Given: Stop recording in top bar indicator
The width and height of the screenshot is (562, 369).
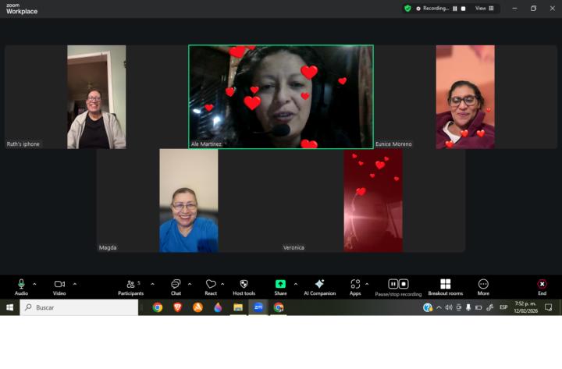Looking at the screenshot, I should tap(463, 9).
